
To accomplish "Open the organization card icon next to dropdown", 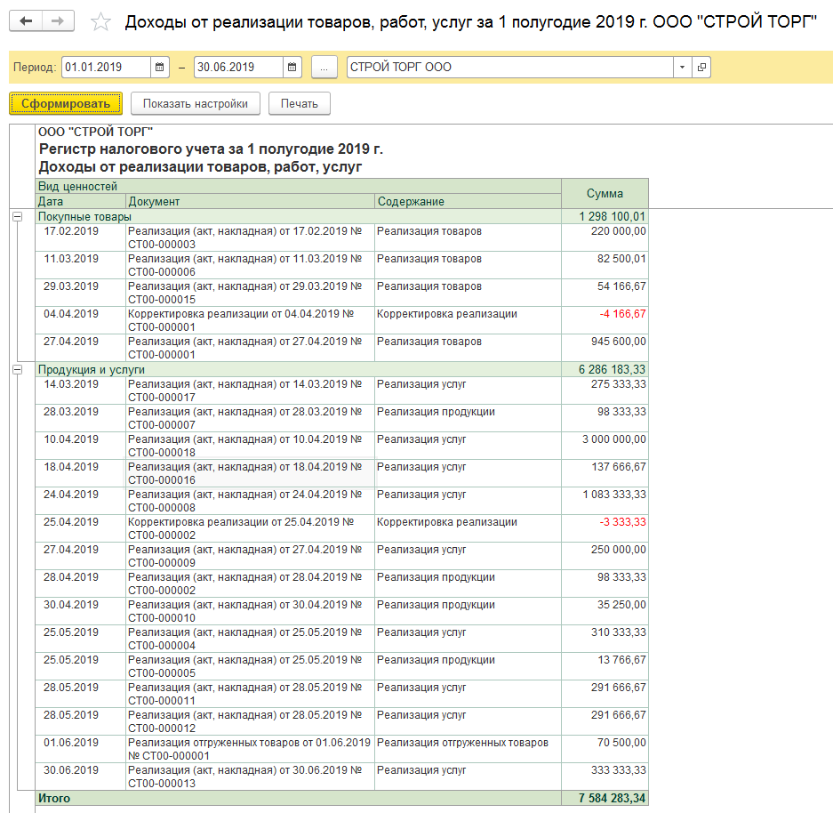I will pos(701,68).
